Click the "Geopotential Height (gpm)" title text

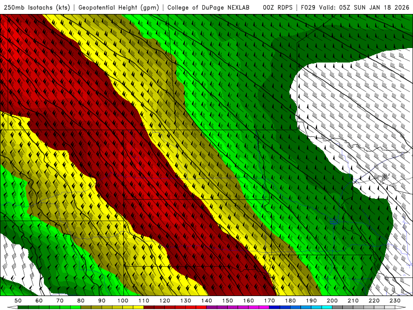[119, 8]
